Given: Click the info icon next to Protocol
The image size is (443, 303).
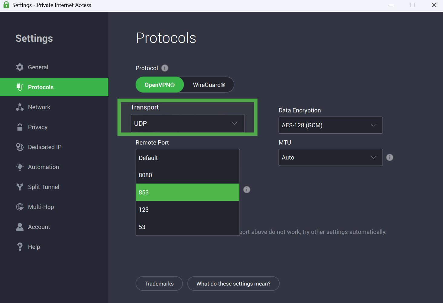Looking at the screenshot, I should [165, 68].
